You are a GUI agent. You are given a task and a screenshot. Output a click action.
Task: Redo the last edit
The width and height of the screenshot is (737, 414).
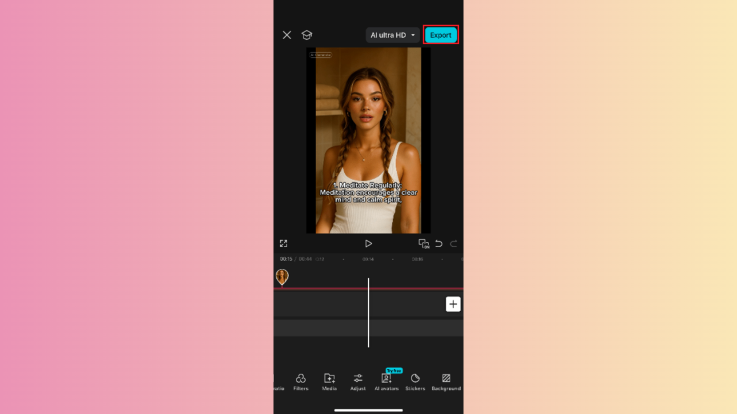(x=454, y=243)
